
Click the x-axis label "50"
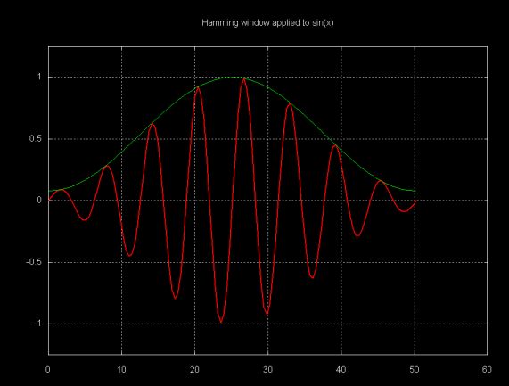coord(415,370)
